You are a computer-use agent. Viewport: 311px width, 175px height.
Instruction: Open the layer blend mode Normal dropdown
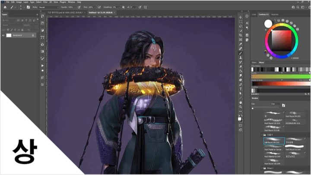(x=12, y=25)
